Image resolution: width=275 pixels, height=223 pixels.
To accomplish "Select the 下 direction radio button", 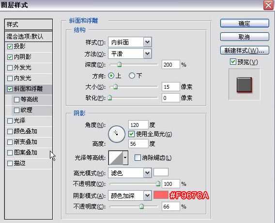I will click(x=132, y=76).
